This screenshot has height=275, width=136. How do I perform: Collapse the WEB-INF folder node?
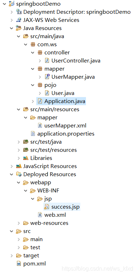(x=26, y=191)
